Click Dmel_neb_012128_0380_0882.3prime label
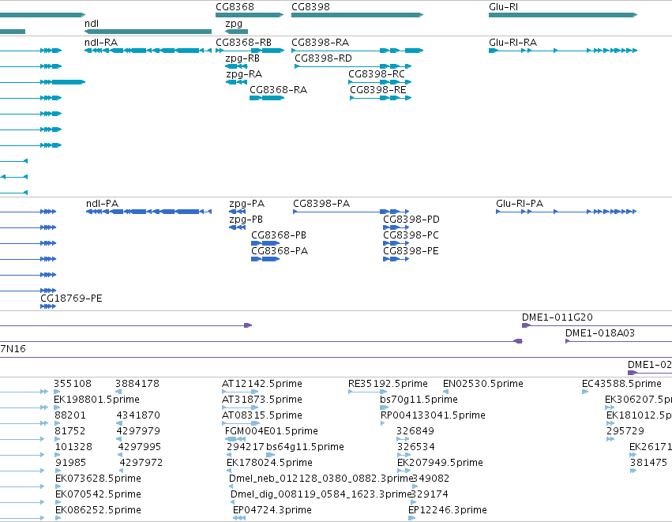Viewport: 672px width, 522px height. (321, 479)
